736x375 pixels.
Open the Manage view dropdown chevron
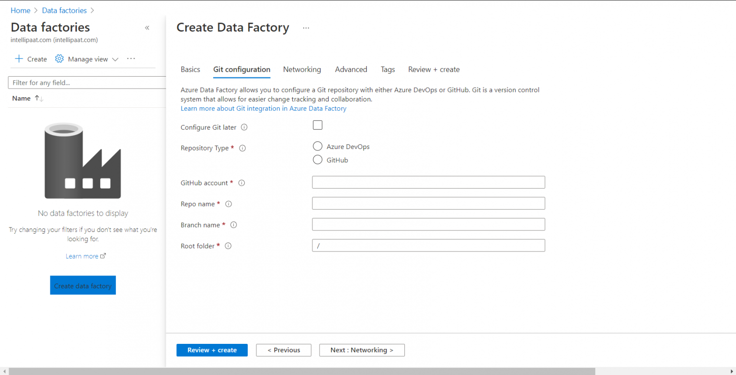[115, 59]
